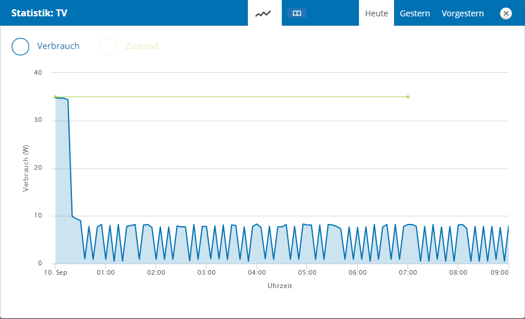Close the TV statistics dialog
The height and width of the screenshot is (319, 525).
(x=506, y=13)
